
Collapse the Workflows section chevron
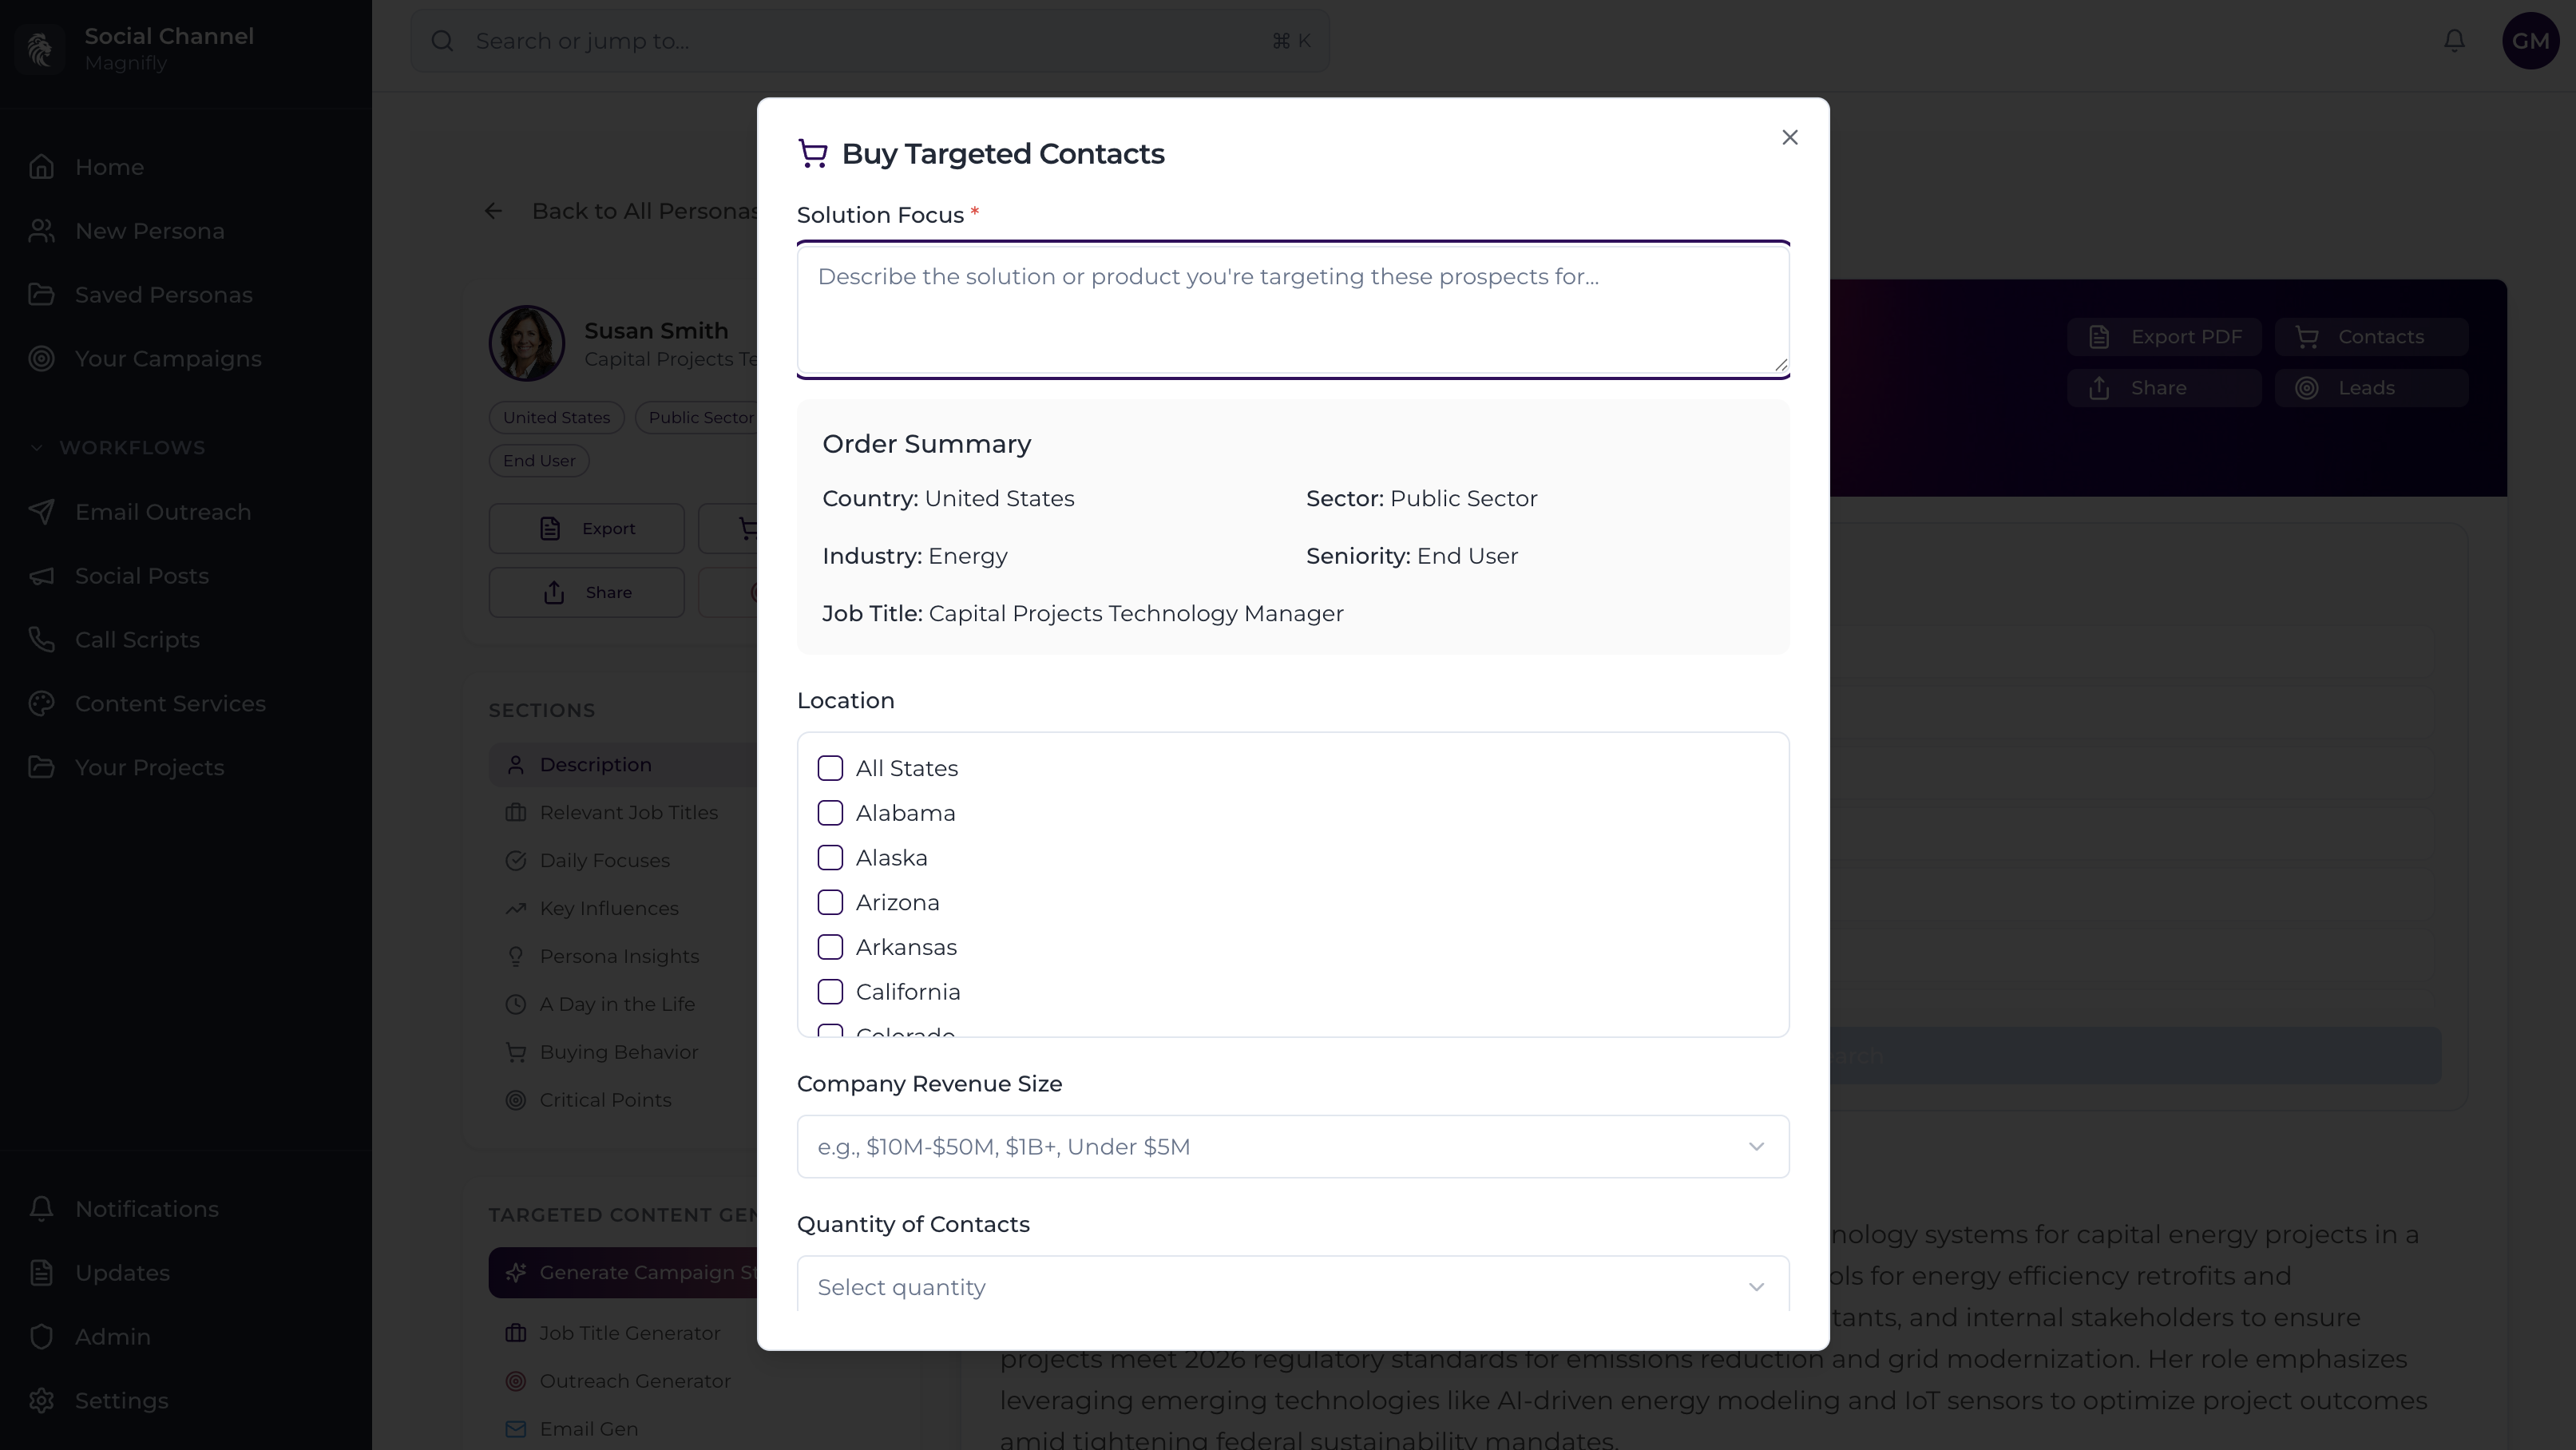pyautogui.click(x=37, y=448)
